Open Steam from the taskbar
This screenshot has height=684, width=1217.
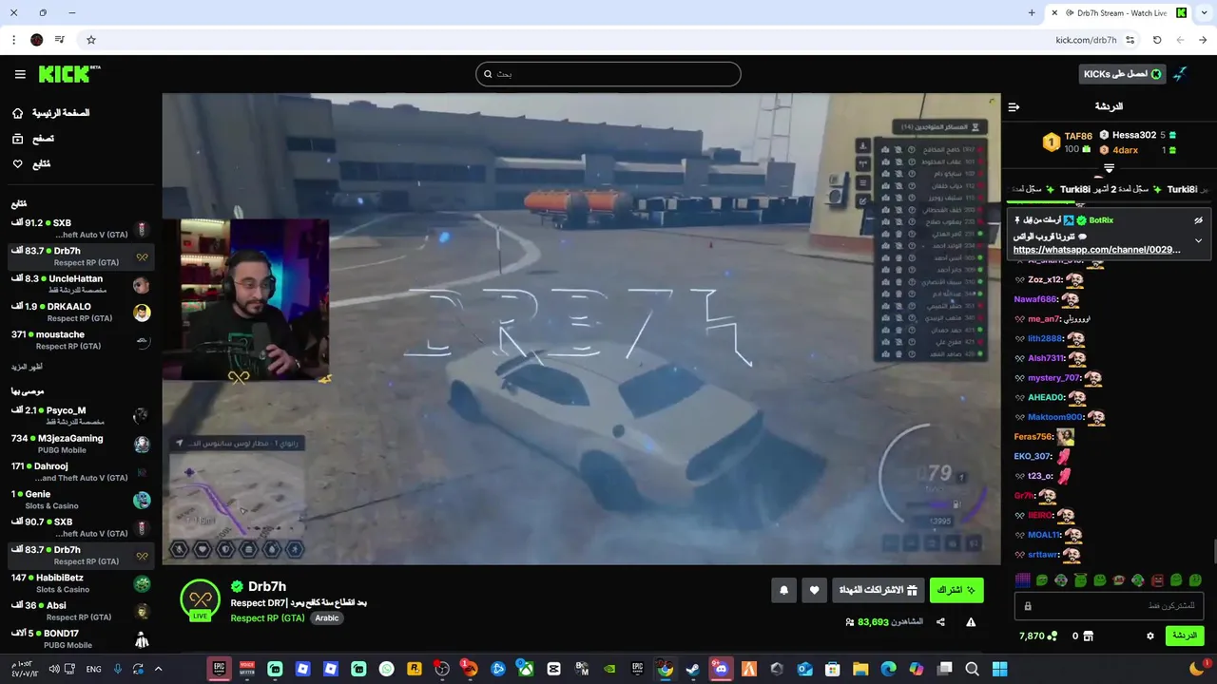click(692, 669)
